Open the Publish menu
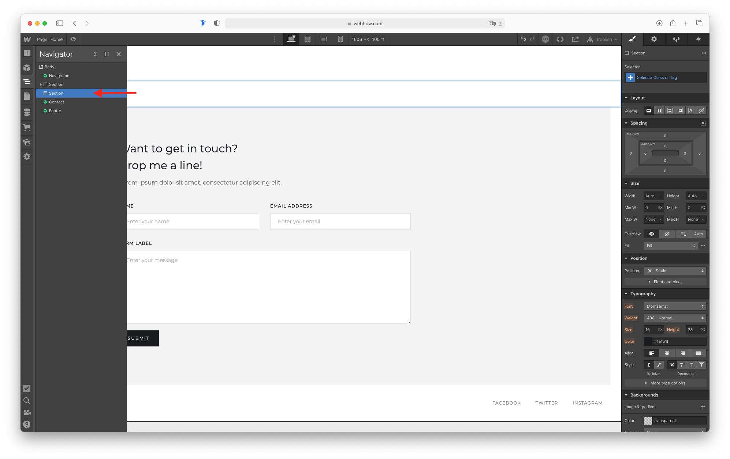The image size is (730, 459). pos(603,39)
